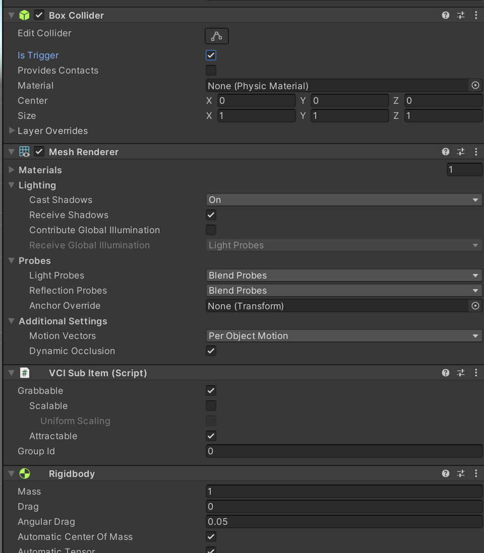Expand the Materials list
Screen dimensions: 484x553
(x=11, y=170)
